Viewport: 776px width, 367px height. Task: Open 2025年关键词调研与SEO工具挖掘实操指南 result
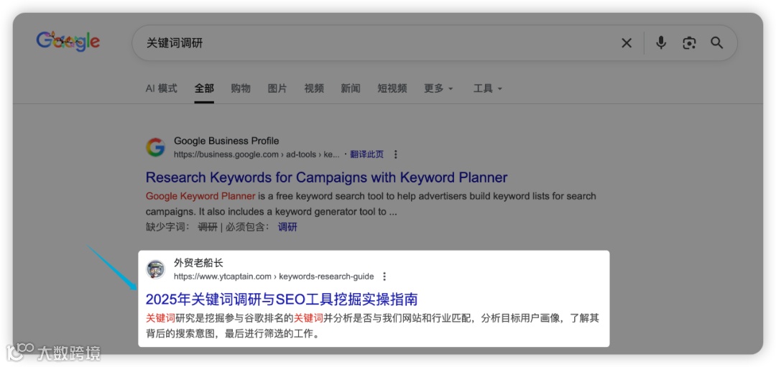pyautogui.click(x=282, y=299)
